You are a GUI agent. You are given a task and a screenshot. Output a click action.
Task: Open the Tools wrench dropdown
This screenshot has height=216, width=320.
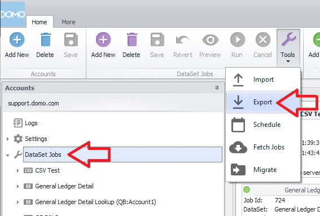pyautogui.click(x=288, y=47)
